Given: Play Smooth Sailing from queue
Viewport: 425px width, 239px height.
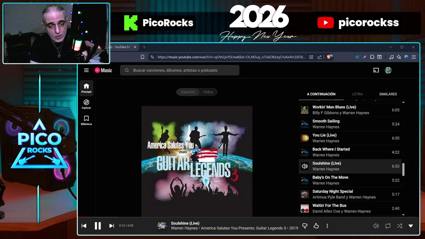Looking at the screenshot, I should [350, 124].
